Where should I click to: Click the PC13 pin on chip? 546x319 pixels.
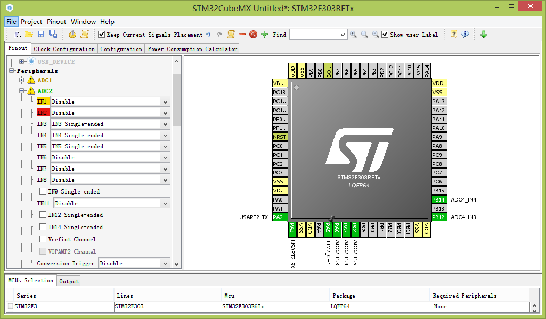[280, 92]
